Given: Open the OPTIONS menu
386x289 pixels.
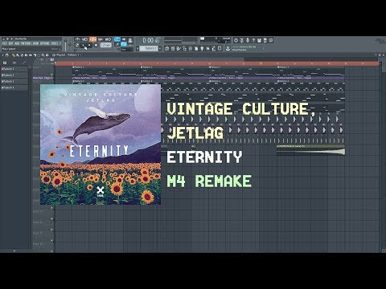Looking at the screenshot, I should (44, 43).
